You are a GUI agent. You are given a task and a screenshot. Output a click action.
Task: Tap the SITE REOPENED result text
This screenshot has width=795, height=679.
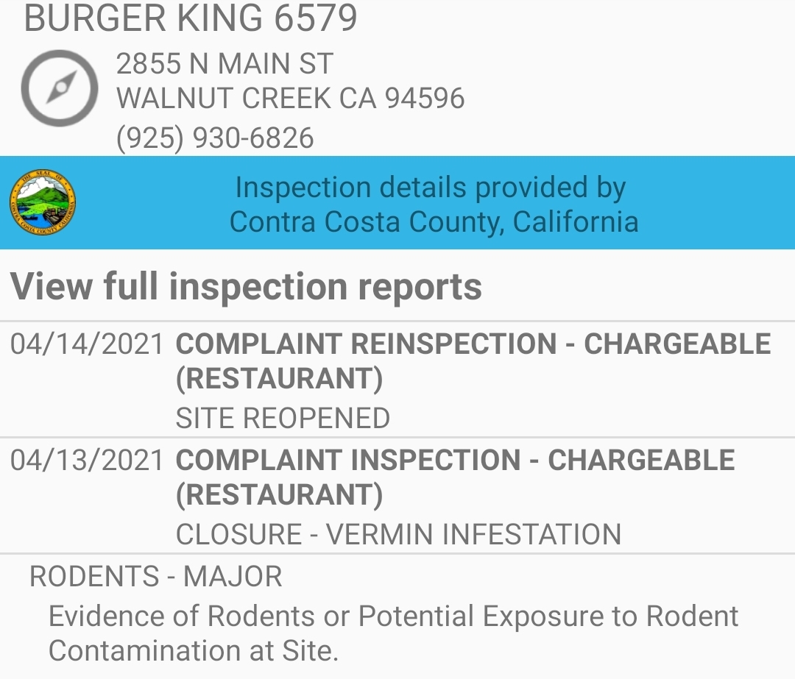[283, 419]
